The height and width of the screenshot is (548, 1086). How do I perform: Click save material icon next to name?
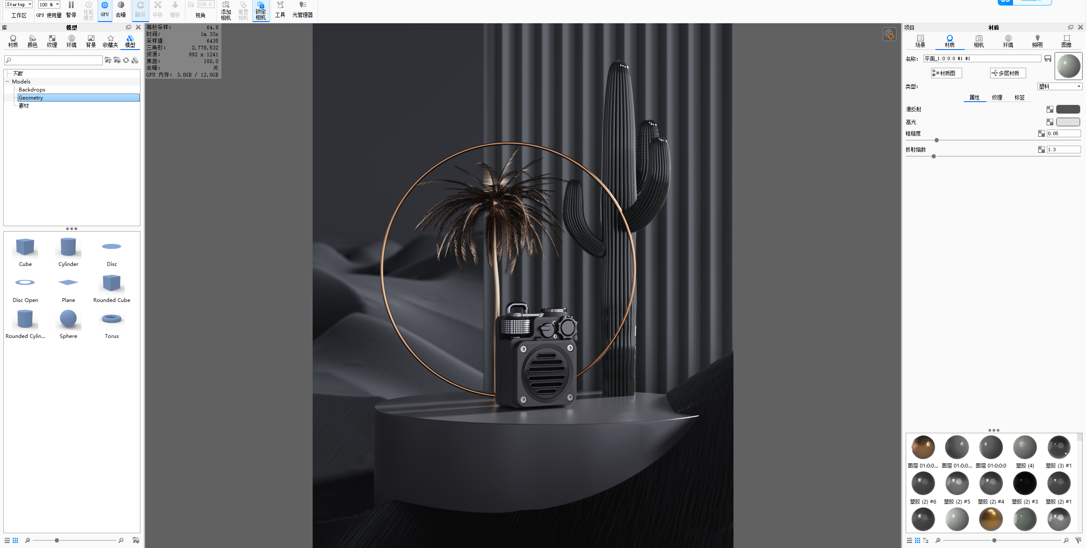click(x=1047, y=58)
